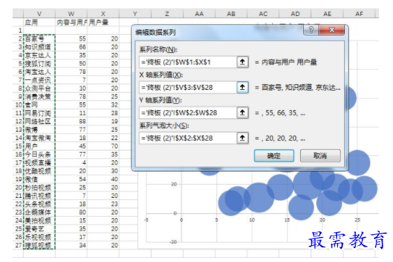
Task: Select column AB header
Action: point(231,14)
